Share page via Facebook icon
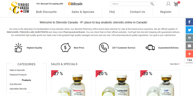The image size is (193, 96). click(x=189, y=22)
